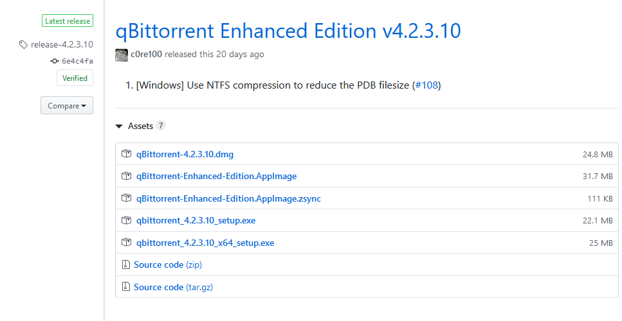The height and width of the screenshot is (321, 622).
Task: Open issue #108 link
Action: pos(426,85)
